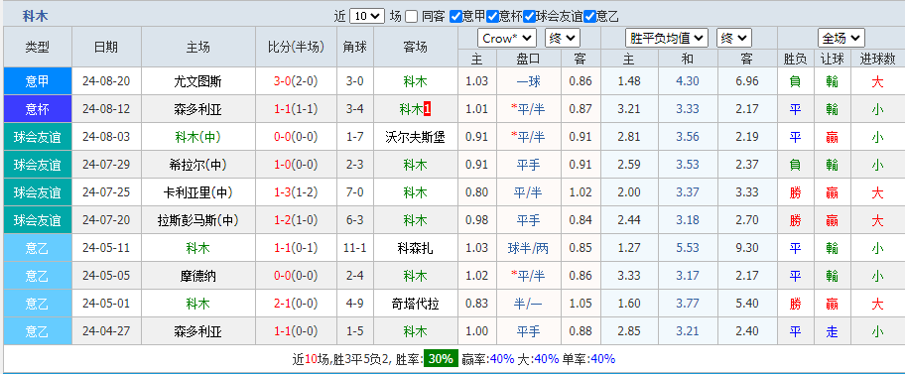Viewport: 905px width, 374px height.
Task: Click the 3-0(2-0) score
Action: point(296,81)
